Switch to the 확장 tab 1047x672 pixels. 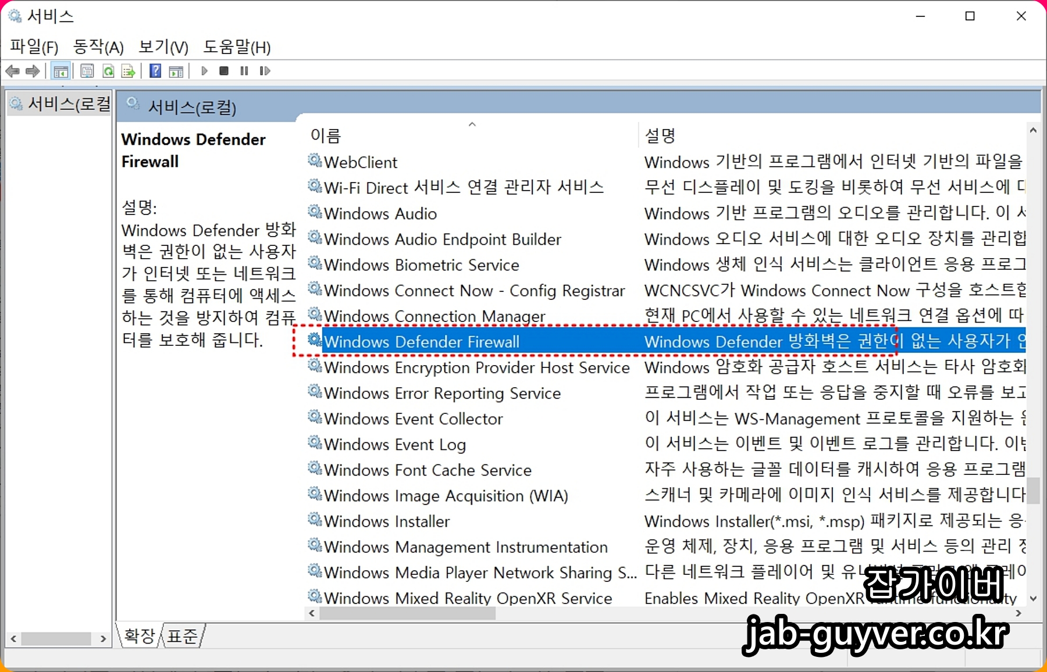tap(138, 636)
